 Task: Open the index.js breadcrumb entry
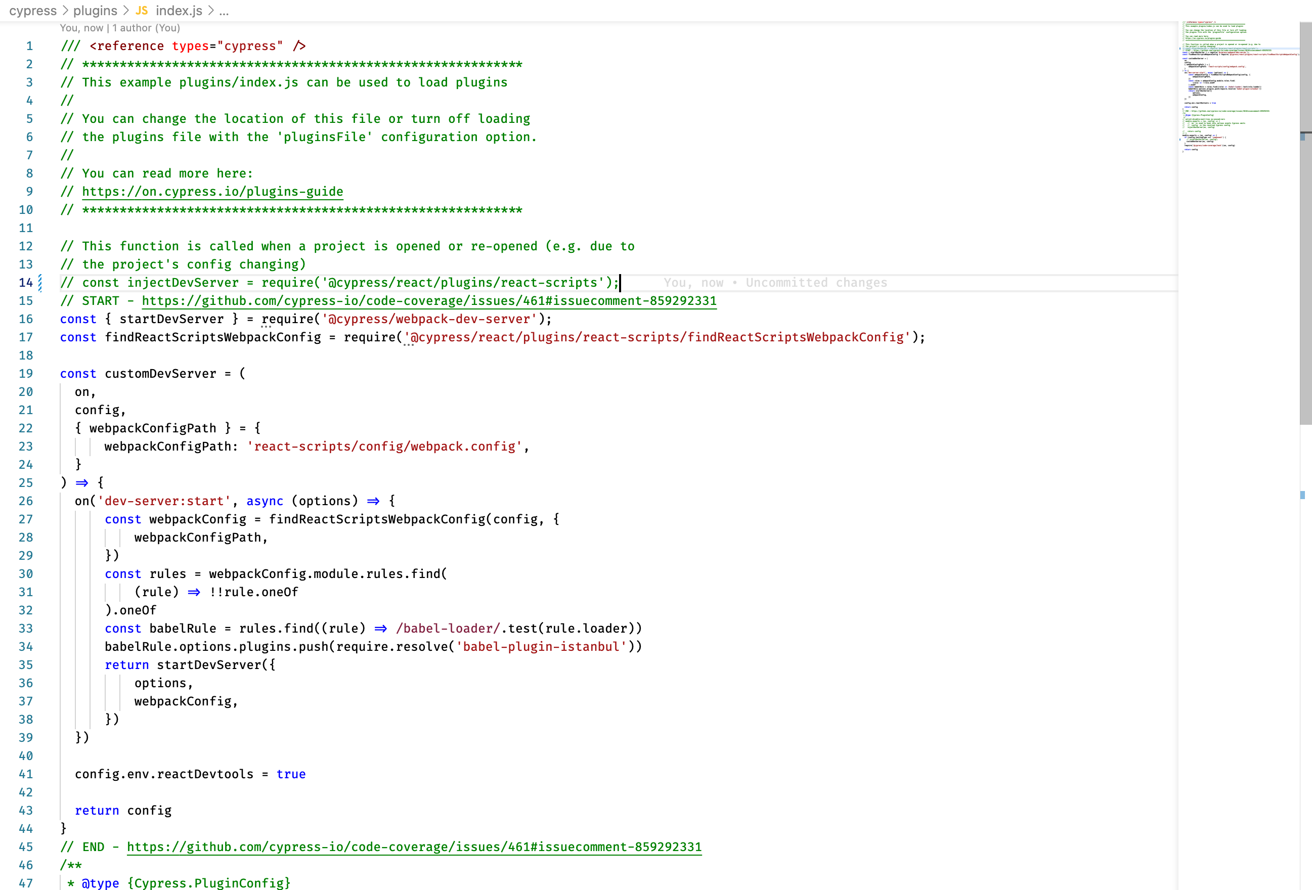179,10
